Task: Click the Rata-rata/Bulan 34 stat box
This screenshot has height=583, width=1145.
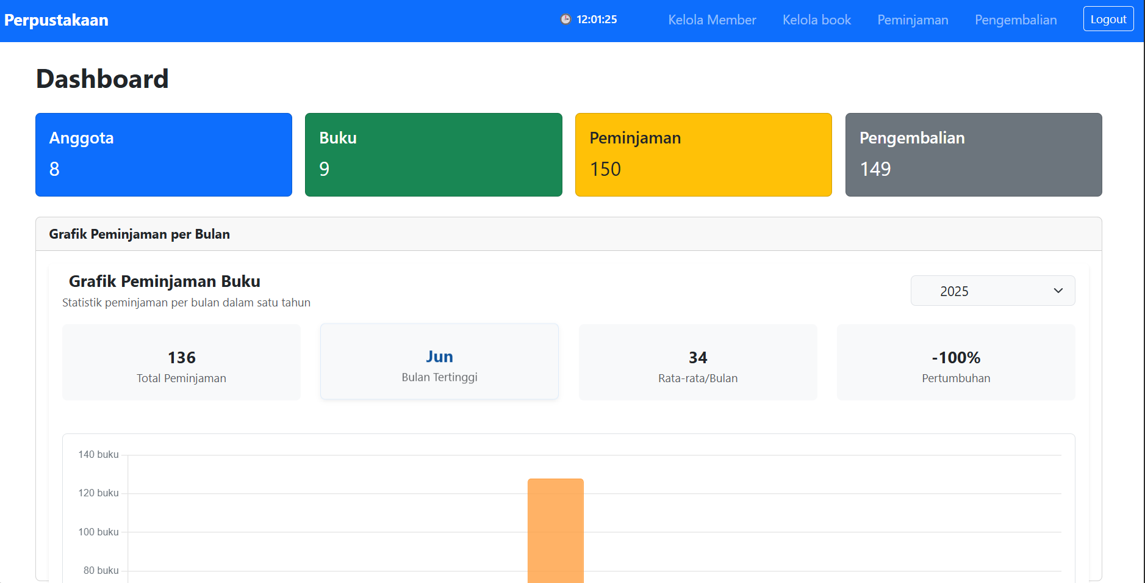Action: pyautogui.click(x=698, y=363)
